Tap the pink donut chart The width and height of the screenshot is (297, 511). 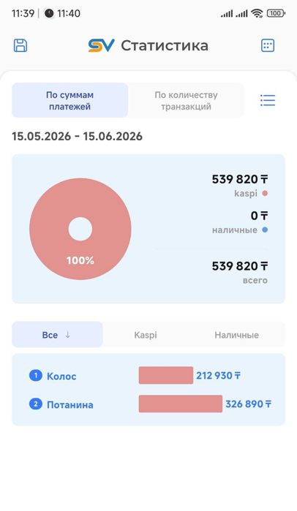point(80,229)
